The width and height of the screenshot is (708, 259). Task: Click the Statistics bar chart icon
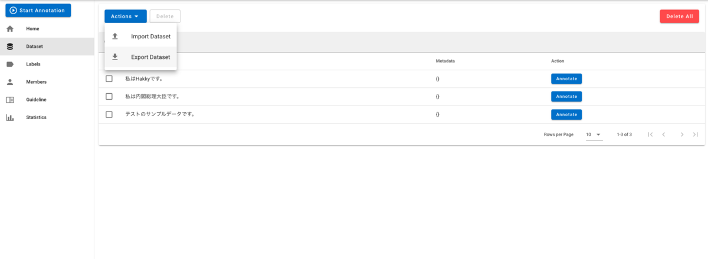tap(10, 117)
